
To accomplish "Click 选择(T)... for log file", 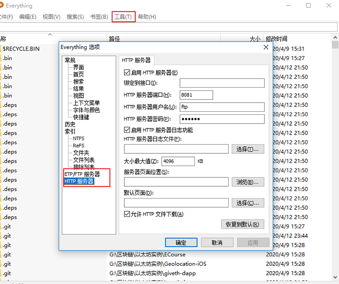I will 248,149.
